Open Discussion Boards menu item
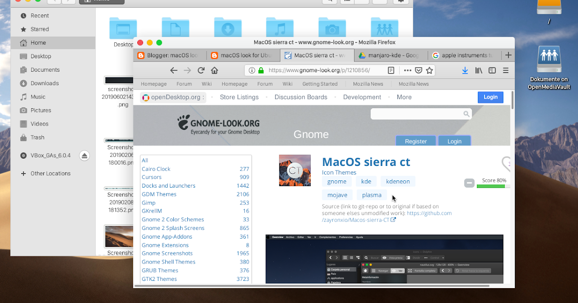The height and width of the screenshot is (303, 578). (x=301, y=97)
